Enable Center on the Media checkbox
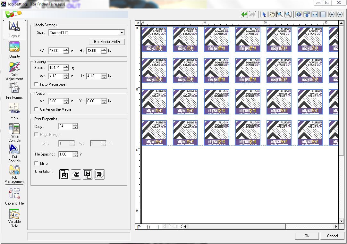Image resolution: width=347 pixels, height=244 pixels. click(x=36, y=109)
